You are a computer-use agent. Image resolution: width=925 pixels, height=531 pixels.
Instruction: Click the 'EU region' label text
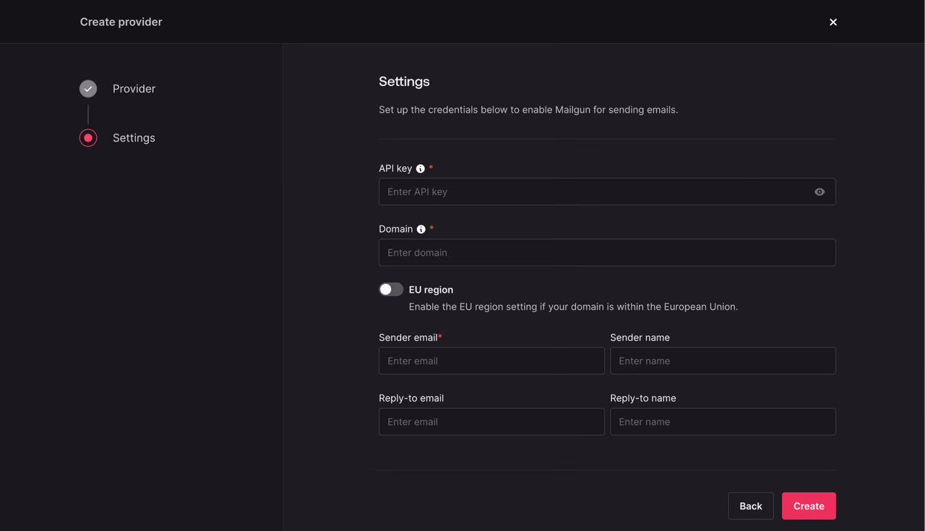coord(431,289)
